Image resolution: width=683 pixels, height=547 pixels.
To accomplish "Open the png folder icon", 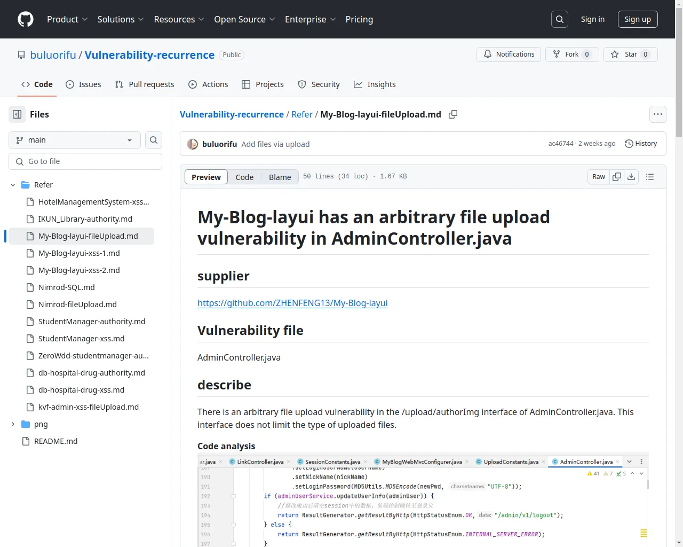I will point(25,424).
